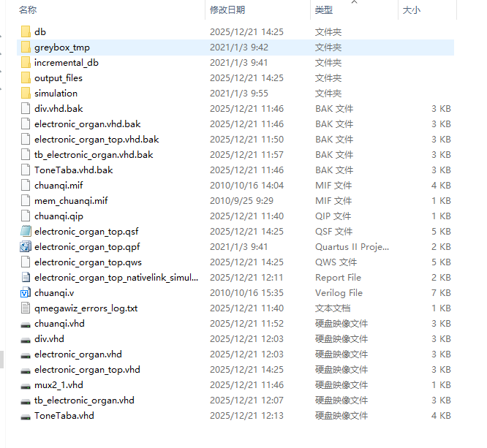This screenshot has width=487, height=448.
Task: Click the db folder icon
Action: point(26,31)
